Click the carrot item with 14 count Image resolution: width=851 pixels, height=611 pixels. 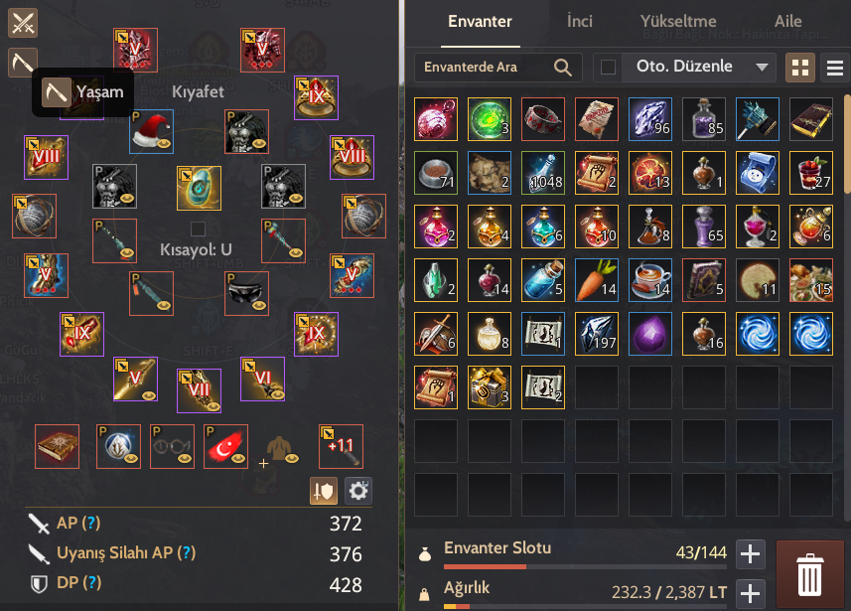597,280
